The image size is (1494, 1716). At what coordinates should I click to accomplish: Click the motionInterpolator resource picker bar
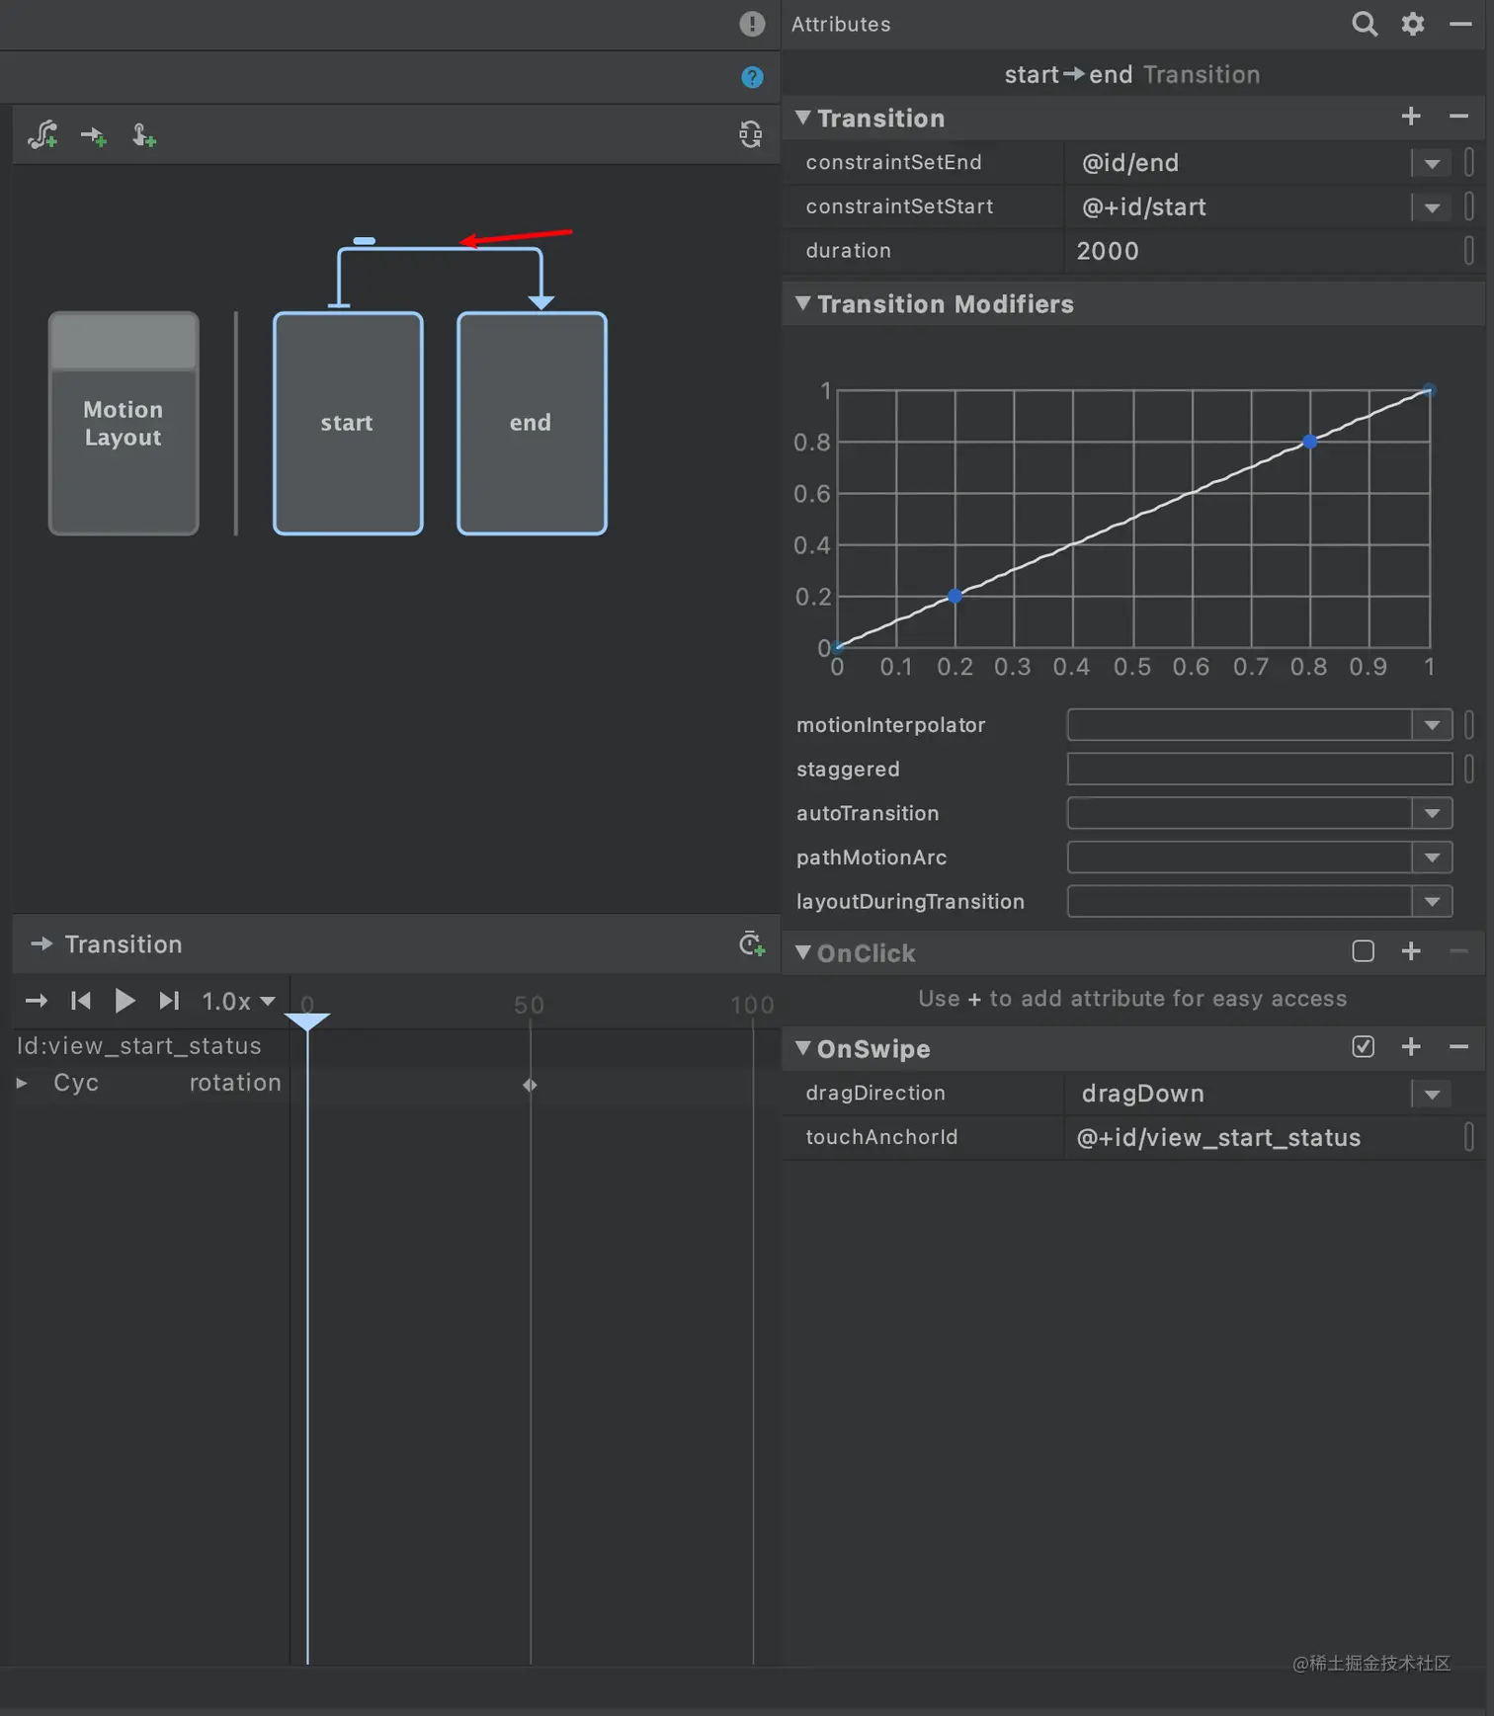tap(1469, 725)
